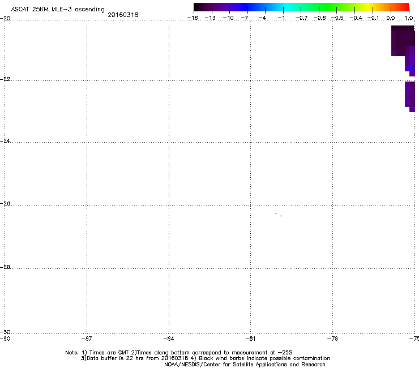Click the -0.5 color scale label

point(337,18)
